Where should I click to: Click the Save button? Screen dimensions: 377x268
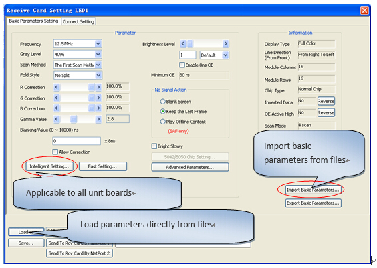pos(26,243)
